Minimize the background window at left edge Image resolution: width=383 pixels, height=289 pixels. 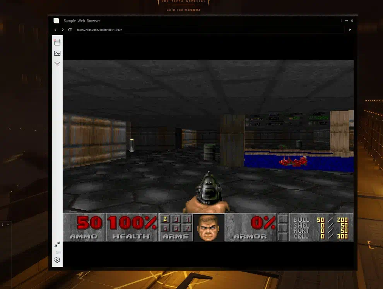[8, 225]
